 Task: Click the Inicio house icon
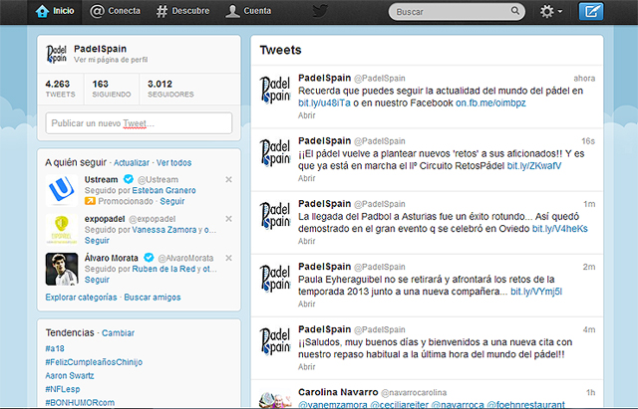42,11
